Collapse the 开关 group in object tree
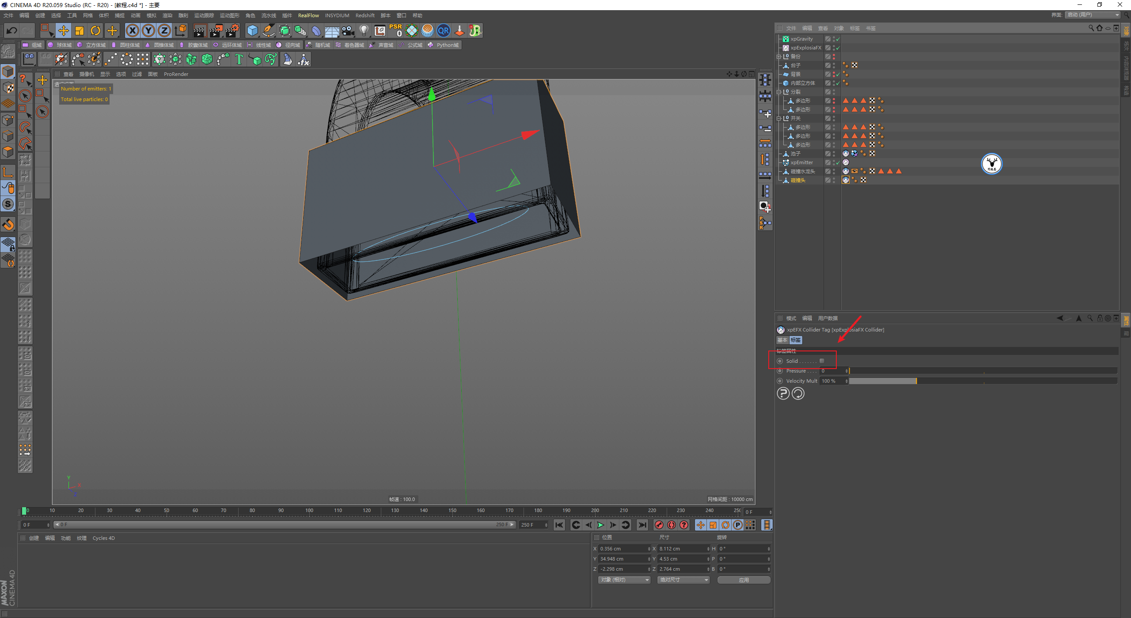Image resolution: width=1131 pixels, height=618 pixels. [x=779, y=118]
